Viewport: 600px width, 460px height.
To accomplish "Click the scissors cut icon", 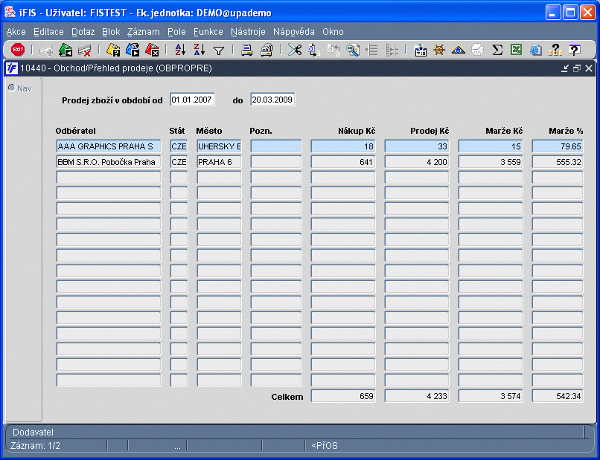I will tap(295, 50).
